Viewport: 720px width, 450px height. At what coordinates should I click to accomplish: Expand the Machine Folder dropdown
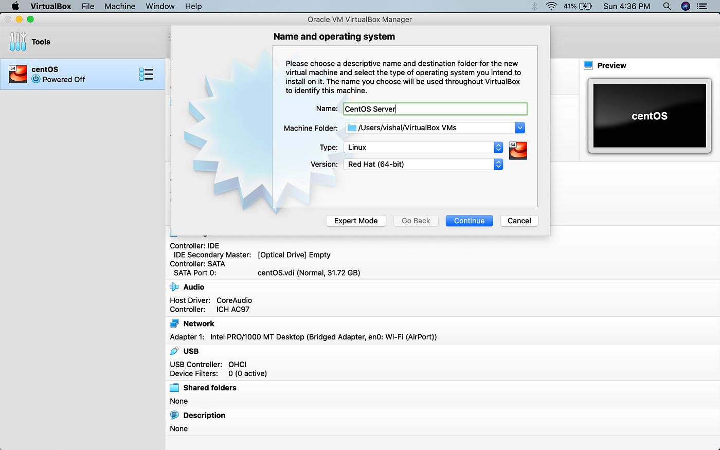(x=520, y=128)
